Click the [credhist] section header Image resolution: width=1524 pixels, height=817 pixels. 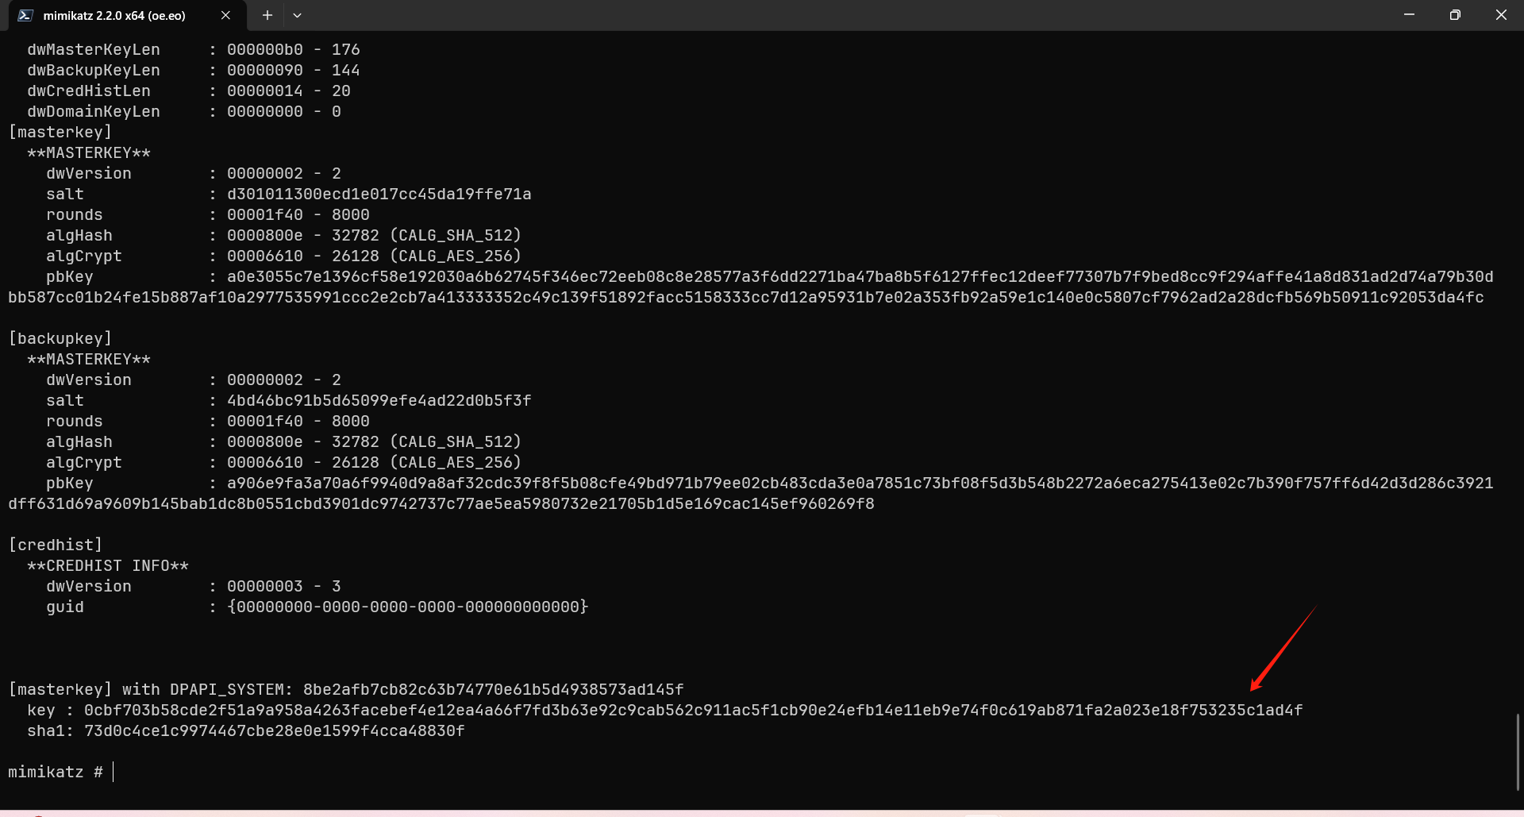[56, 545]
